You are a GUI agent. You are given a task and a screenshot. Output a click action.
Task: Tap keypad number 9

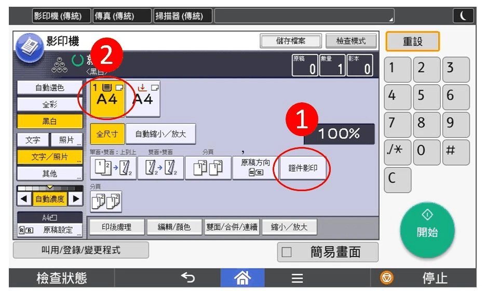pos(456,124)
